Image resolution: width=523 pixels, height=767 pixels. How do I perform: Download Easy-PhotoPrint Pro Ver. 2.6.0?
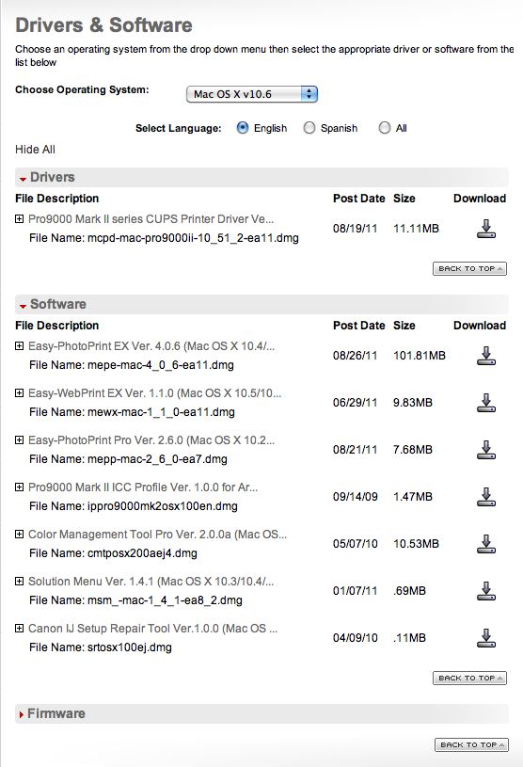pos(486,450)
